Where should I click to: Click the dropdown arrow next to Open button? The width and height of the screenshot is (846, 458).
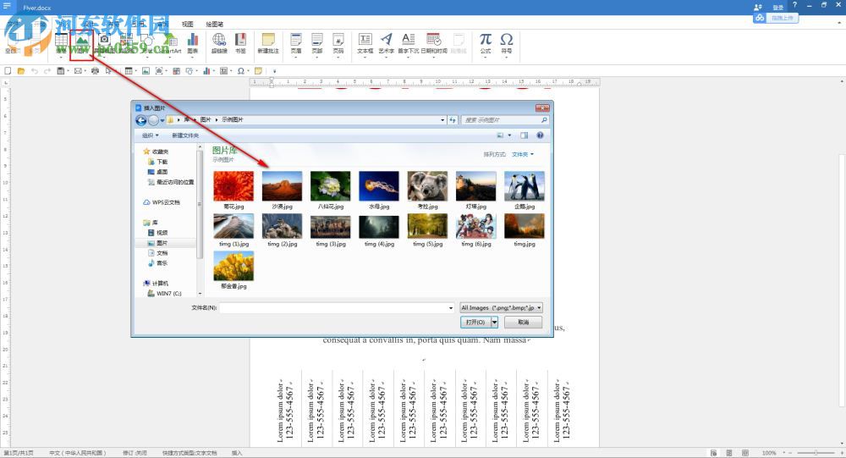494,322
